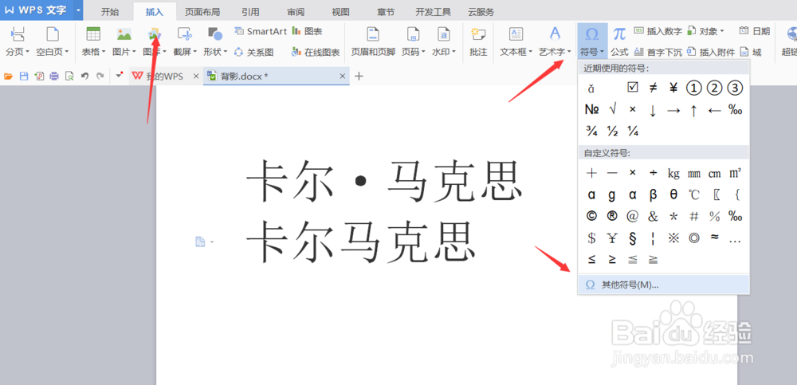
Task: Insert a chart (图表)
Action: click(307, 32)
